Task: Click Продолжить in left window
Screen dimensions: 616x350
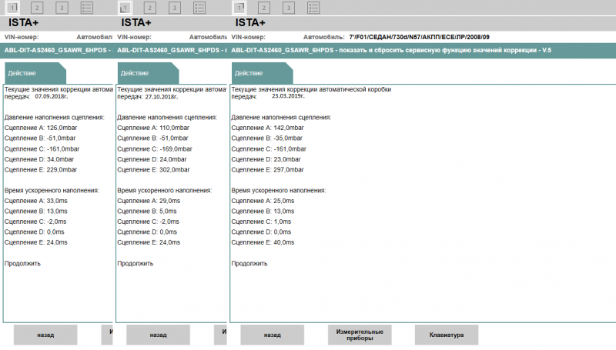Action: click(x=22, y=263)
